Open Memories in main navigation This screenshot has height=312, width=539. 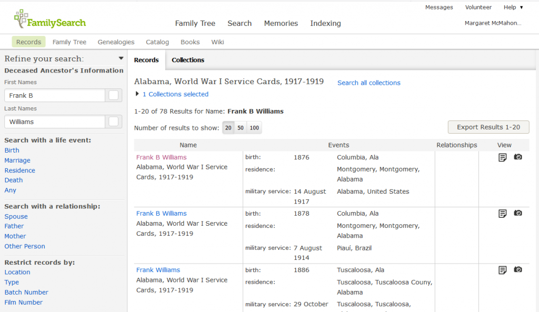(x=281, y=23)
